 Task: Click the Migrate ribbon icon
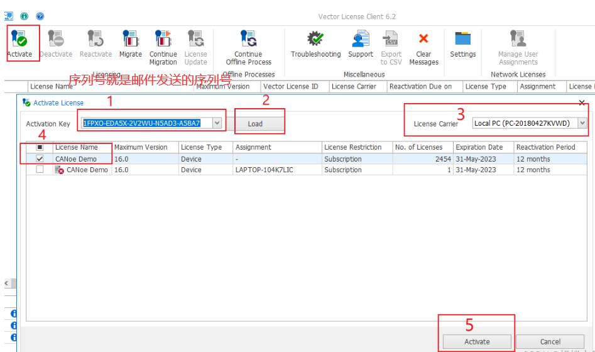click(x=131, y=39)
